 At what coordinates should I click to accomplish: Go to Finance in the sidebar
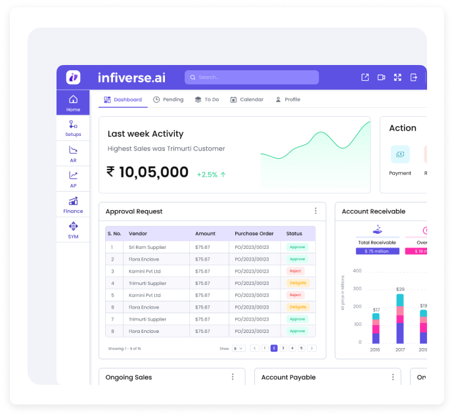tap(73, 205)
